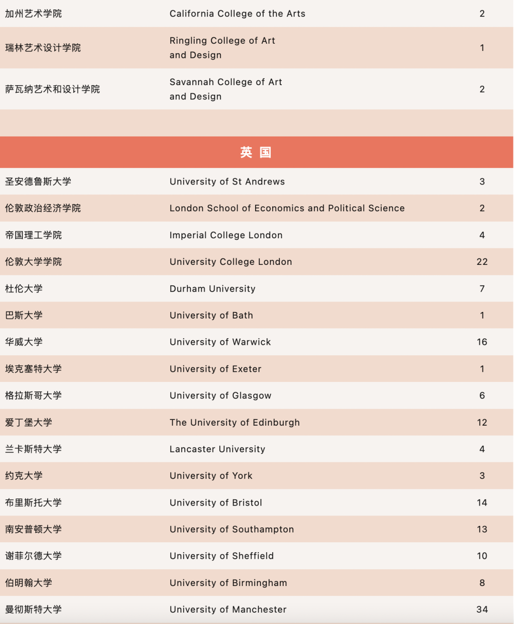Select the 约克大学 cell

coord(24,476)
